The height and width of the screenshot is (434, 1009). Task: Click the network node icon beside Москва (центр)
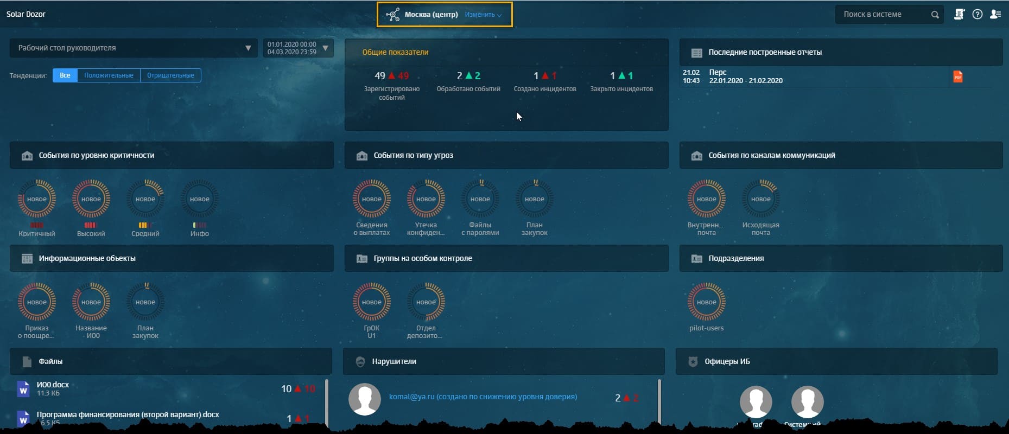tap(392, 15)
